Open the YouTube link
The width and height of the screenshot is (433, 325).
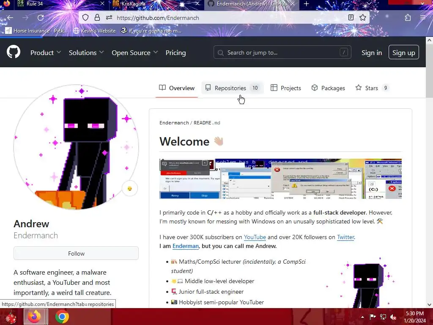pos(255,237)
